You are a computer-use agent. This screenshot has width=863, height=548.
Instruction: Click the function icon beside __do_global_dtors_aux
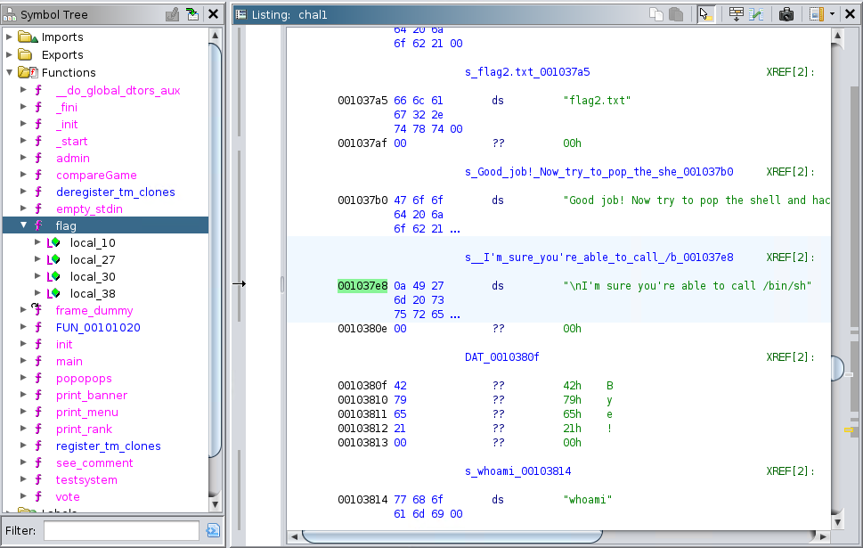pyautogui.click(x=38, y=90)
